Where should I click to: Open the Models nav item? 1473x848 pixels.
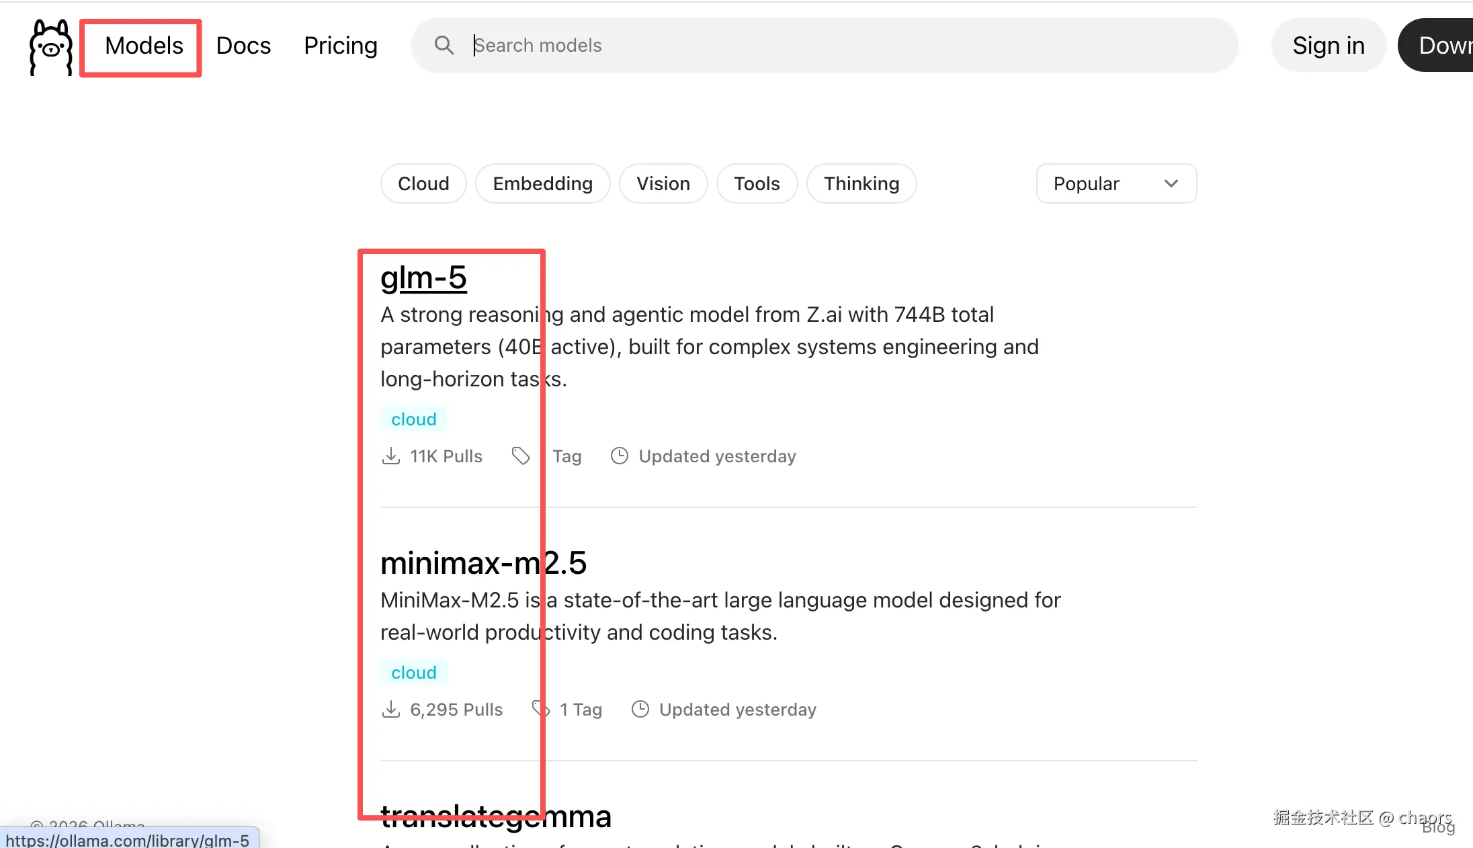[x=144, y=46]
